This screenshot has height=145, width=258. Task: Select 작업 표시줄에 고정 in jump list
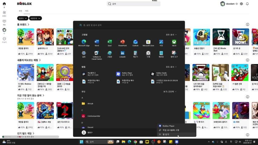tap(176, 130)
